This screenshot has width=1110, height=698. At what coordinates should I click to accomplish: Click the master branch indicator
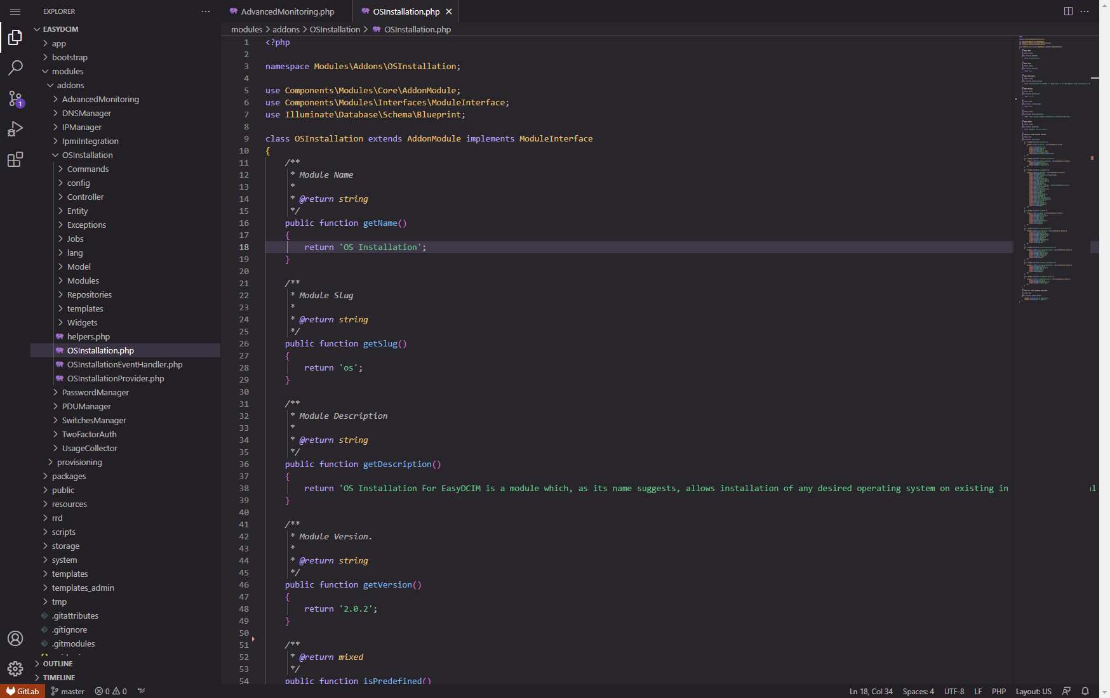(67, 691)
